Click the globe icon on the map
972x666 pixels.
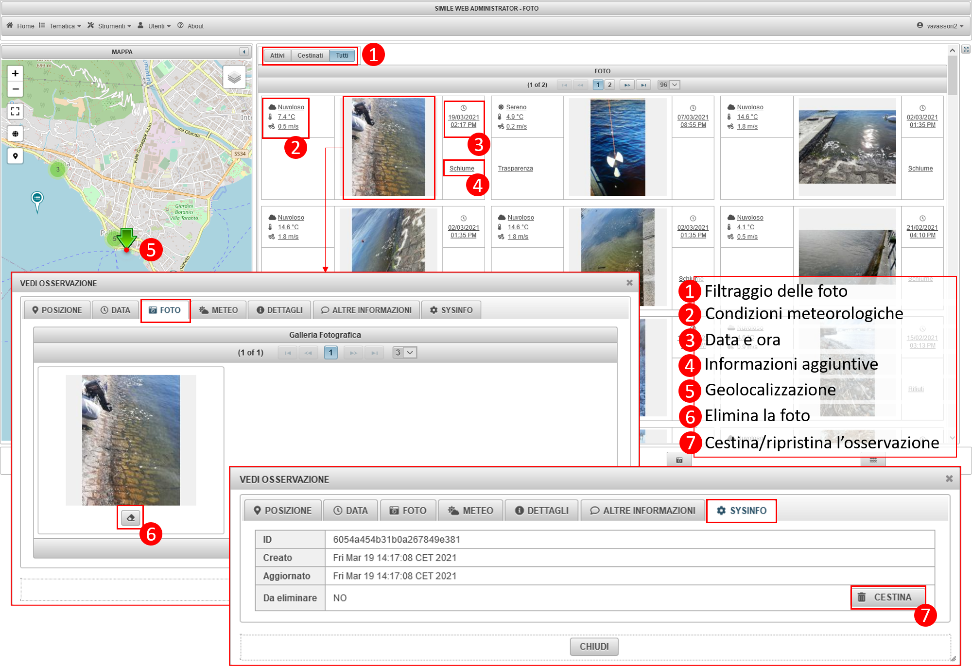click(x=15, y=134)
